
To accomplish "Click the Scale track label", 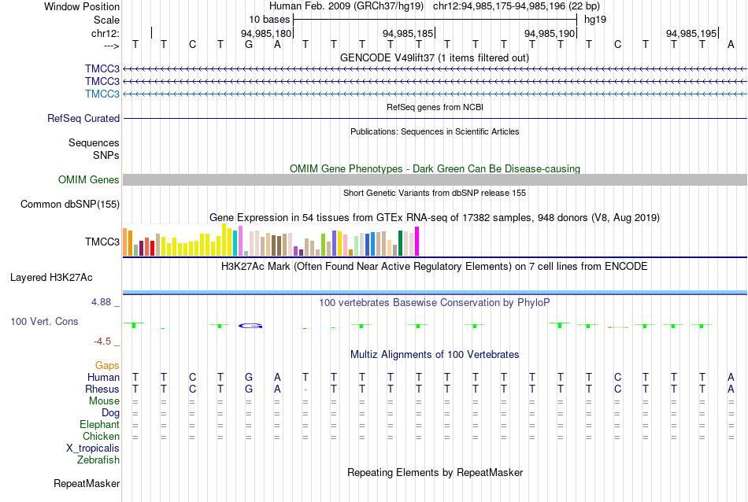I will [x=106, y=20].
